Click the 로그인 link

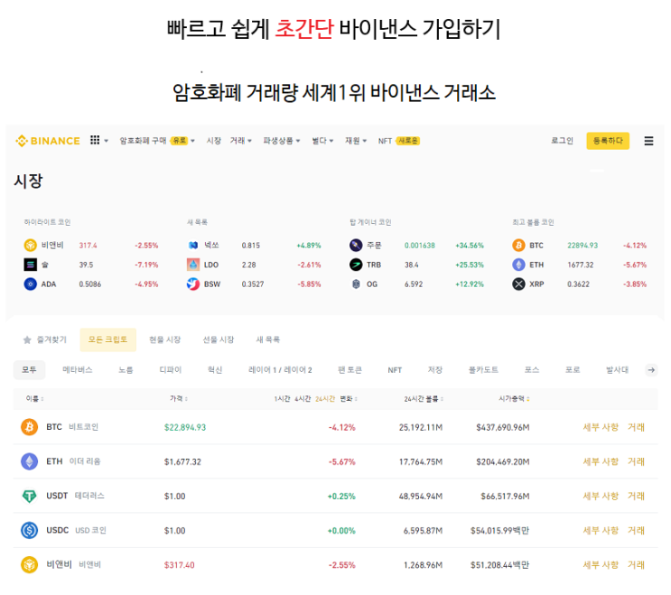tap(562, 141)
